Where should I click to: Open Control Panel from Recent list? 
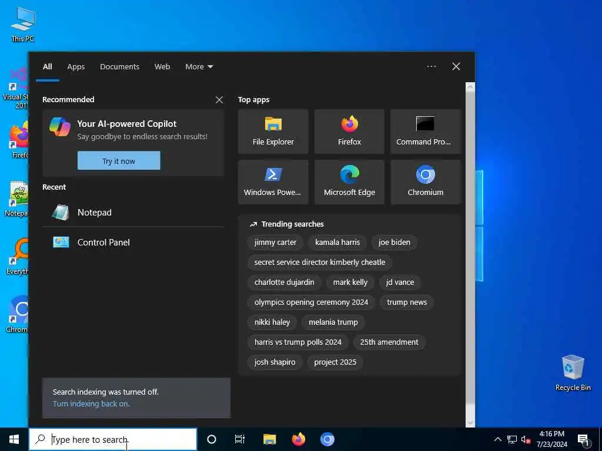coord(133,243)
